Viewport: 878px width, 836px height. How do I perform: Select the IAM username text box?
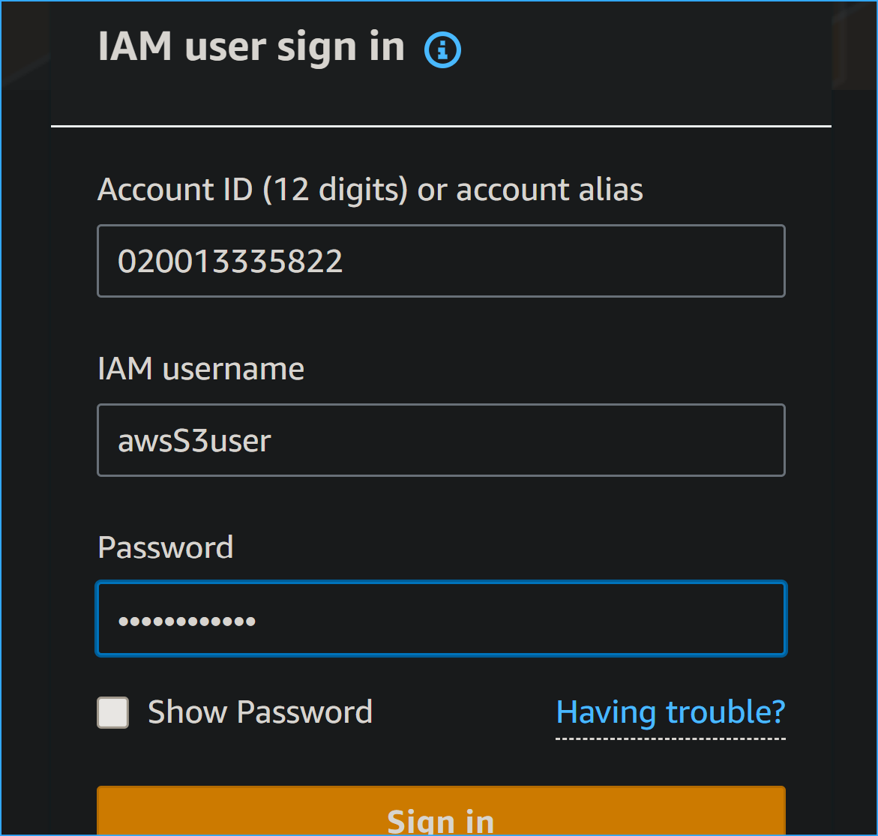tap(441, 440)
